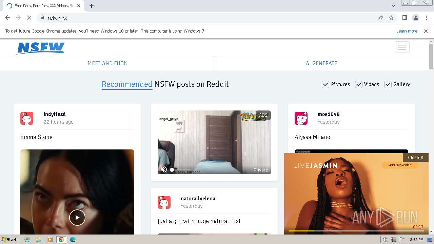
Task: Seek on the popup ad progress bar
Action: click(356, 231)
